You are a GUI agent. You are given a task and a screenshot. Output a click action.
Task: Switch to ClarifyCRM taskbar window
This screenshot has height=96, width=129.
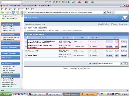37,94
